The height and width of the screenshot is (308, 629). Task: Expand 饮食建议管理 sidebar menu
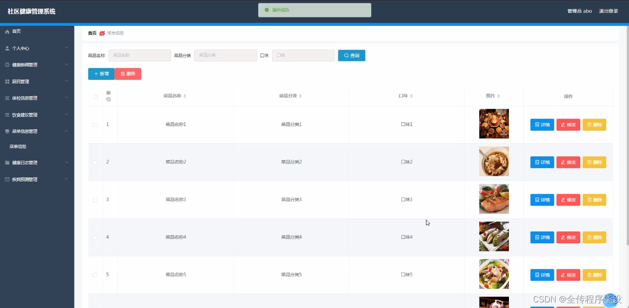[37, 115]
